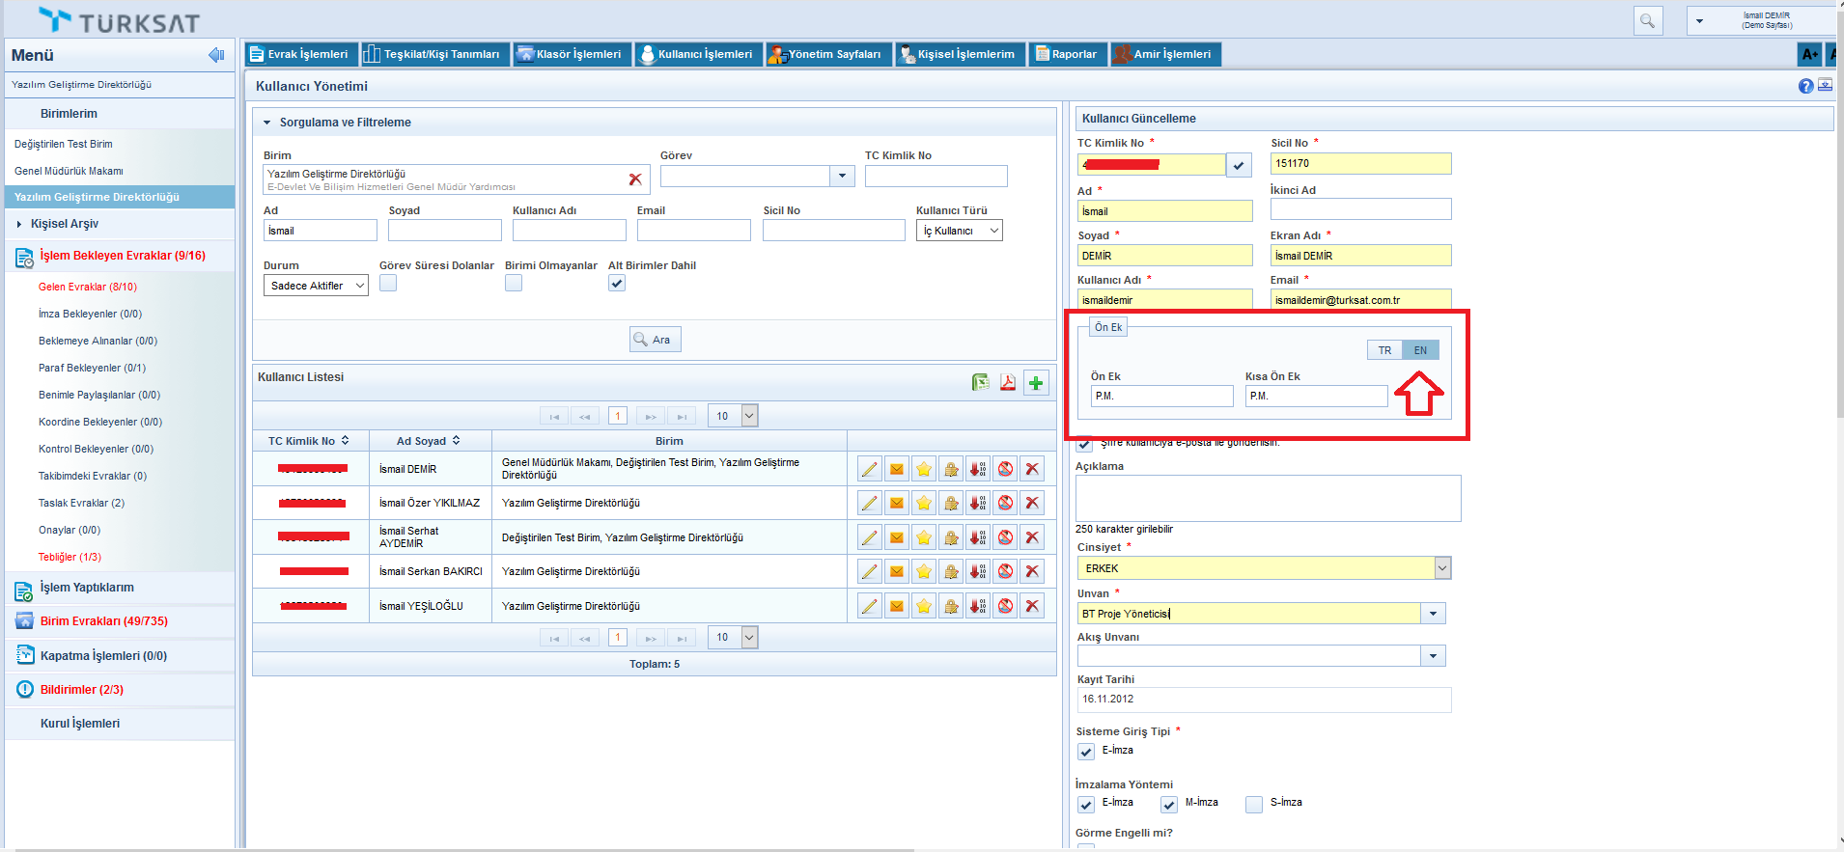
Task: Click star icon in İsmail YEŞİLOĞLU row
Action: pos(924,606)
